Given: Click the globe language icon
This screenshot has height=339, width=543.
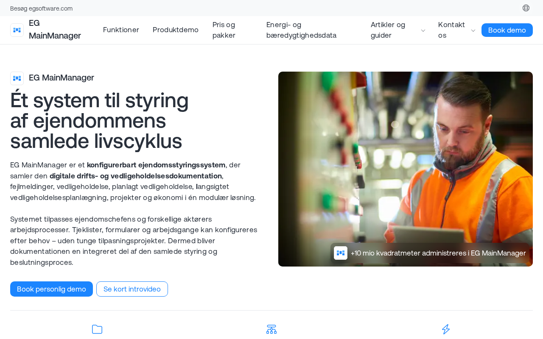Looking at the screenshot, I should coord(526,8).
